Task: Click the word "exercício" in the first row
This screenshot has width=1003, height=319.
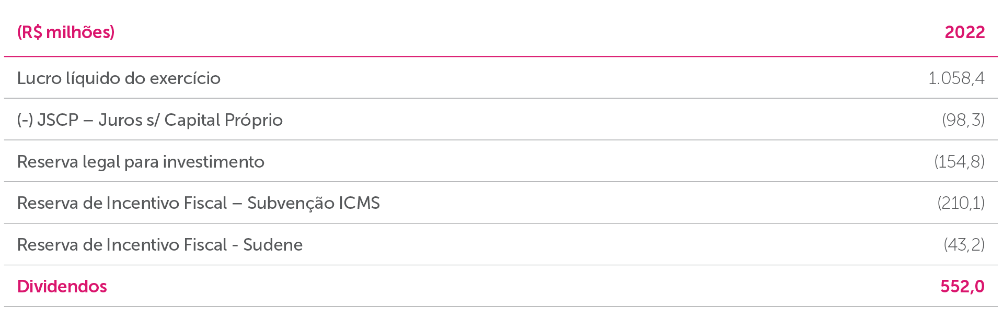Action: [x=185, y=78]
